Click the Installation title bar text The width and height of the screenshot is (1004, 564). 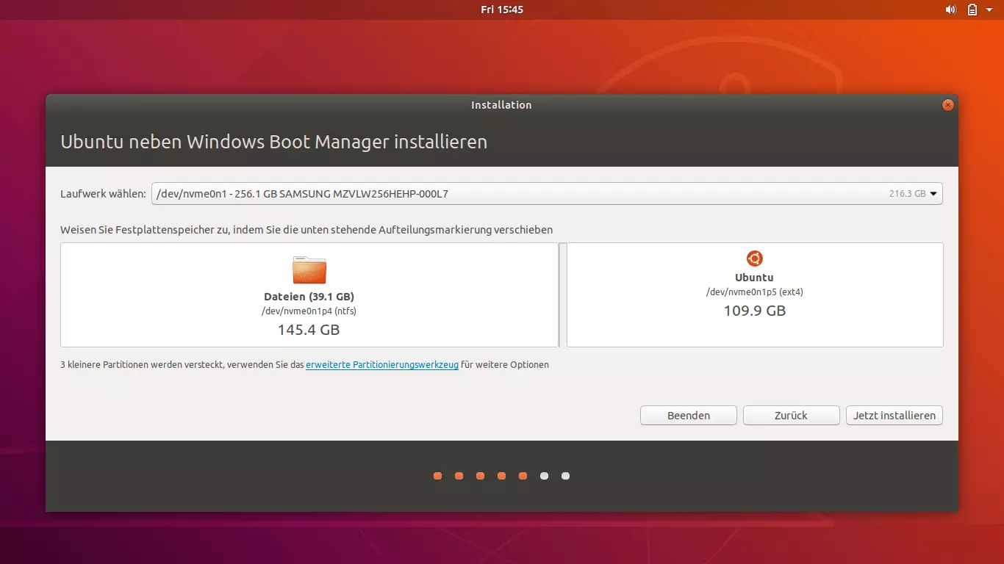(x=501, y=105)
